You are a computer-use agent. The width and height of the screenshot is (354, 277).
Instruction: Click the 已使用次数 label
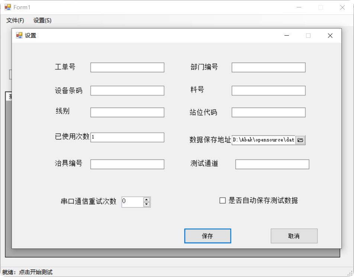point(72,136)
